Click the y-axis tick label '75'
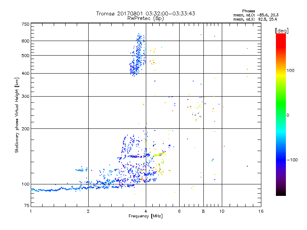This screenshot has width=307, height=230. point(27,205)
